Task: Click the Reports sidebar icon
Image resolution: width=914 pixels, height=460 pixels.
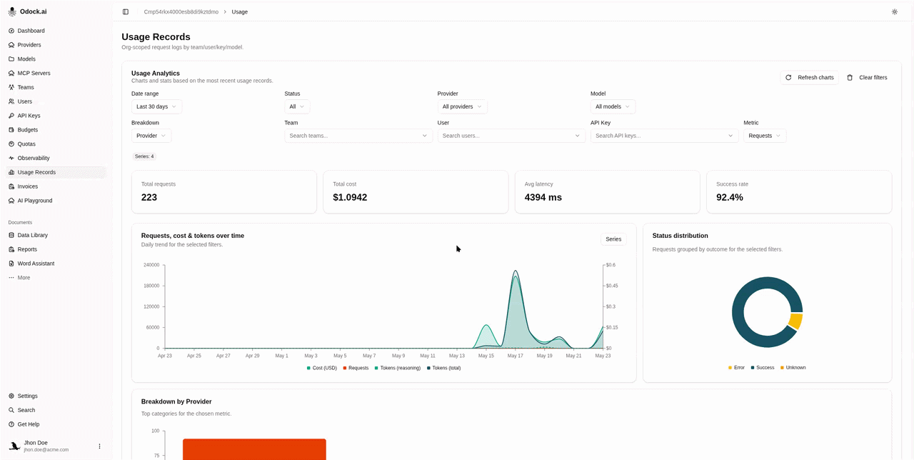Action: coord(11,249)
